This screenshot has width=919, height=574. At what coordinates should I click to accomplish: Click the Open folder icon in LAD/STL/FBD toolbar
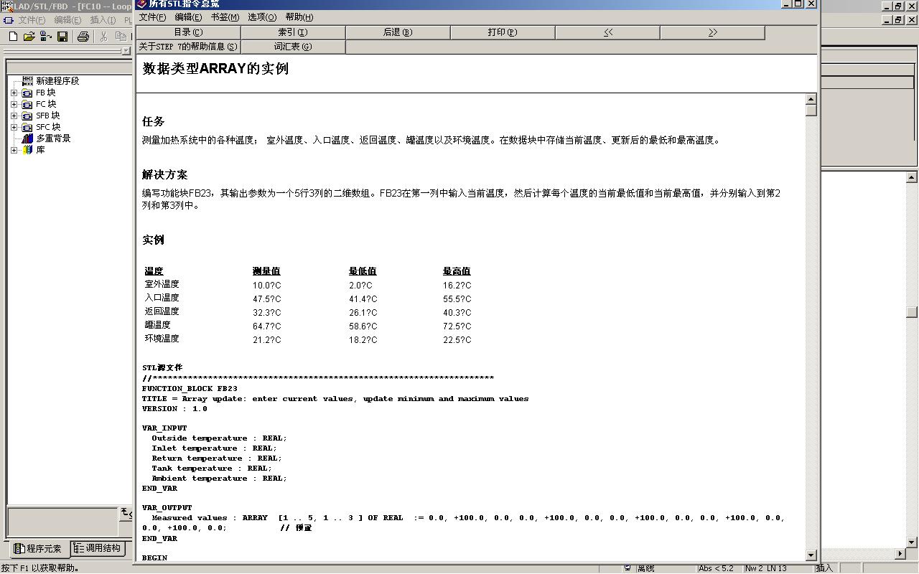point(29,37)
